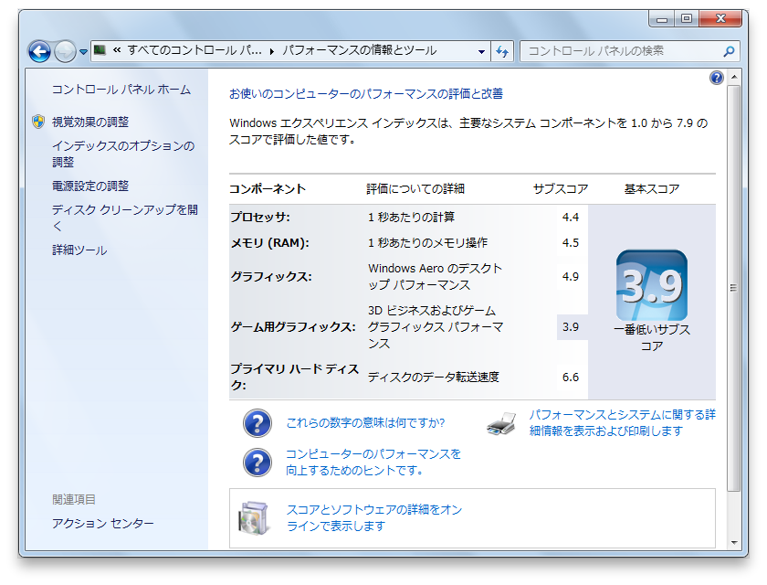767x585 pixels.
Task: Click the すべてのコントロール パネル breadcrumb
Action: coord(194,50)
